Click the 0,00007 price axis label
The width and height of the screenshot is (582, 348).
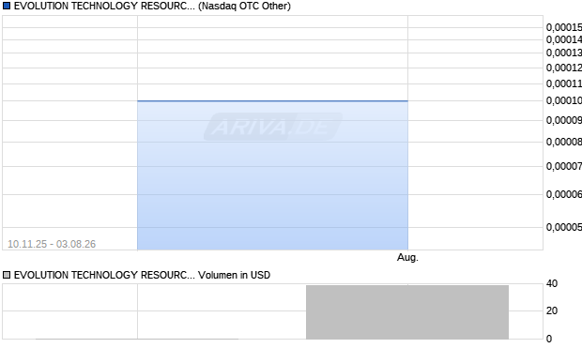pos(564,166)
